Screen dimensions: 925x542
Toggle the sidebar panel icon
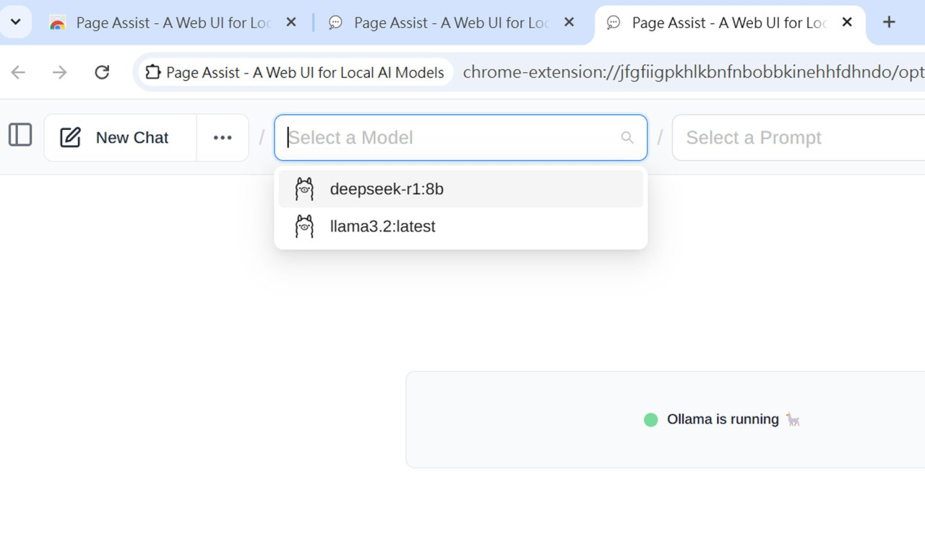point(20,135)
